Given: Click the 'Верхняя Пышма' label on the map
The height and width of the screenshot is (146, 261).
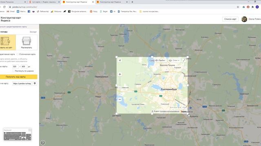Looking at the screenshot, I should (x=167, y=65).
